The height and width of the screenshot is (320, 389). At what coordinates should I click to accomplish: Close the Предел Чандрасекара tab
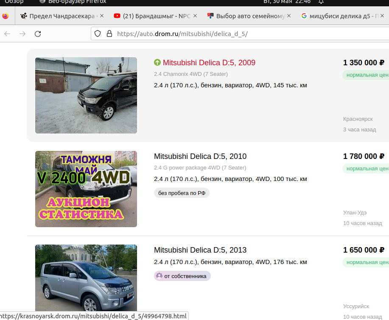point(102,16)
